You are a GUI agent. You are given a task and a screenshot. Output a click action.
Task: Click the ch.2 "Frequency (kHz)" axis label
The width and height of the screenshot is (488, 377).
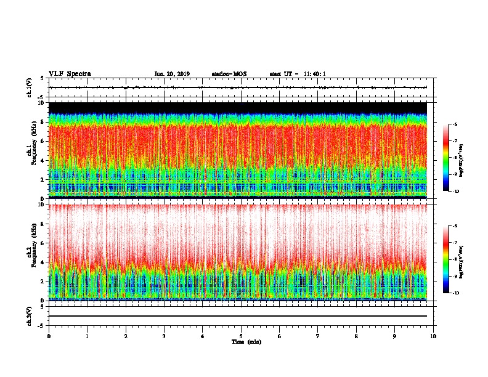click(x=34, y=245)
